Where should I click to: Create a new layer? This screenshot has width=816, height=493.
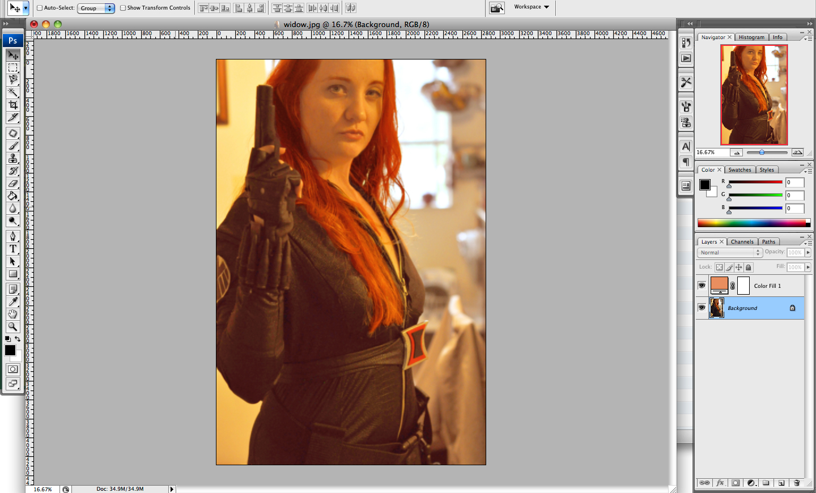click(781, 483)
